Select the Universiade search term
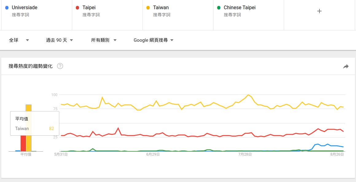356x182 pixels. coord(25,8)
